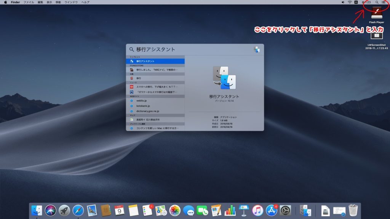Click large Migration Assistant preview icon
The width and height of the screenshot is (390, 219).
tap(224, 78)
